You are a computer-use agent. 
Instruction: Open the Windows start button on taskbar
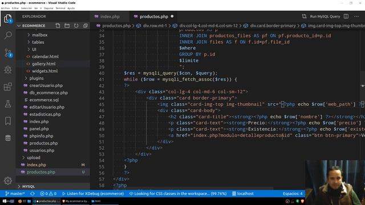(5, 201)
